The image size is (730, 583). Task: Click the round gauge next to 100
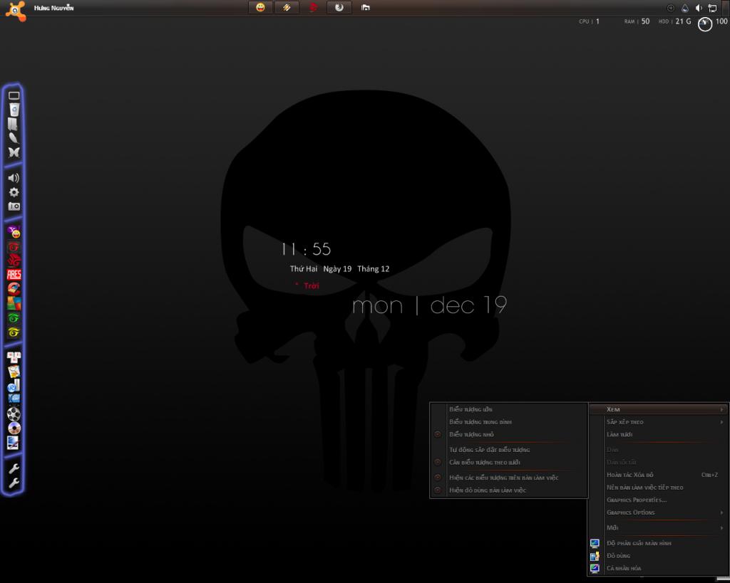pos(705,24)
